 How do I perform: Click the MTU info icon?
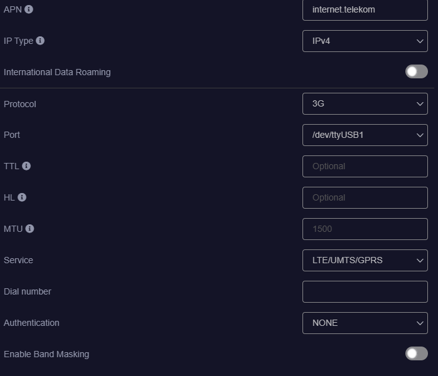[29, 229]
